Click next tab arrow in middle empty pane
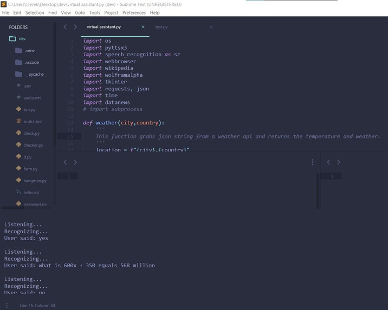Viewport: 388px width, 310px height. pyautogui.click(x=75, y=162)
